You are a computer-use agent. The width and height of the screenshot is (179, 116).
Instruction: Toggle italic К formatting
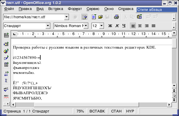pyautogui.click(x=117, y=26)
